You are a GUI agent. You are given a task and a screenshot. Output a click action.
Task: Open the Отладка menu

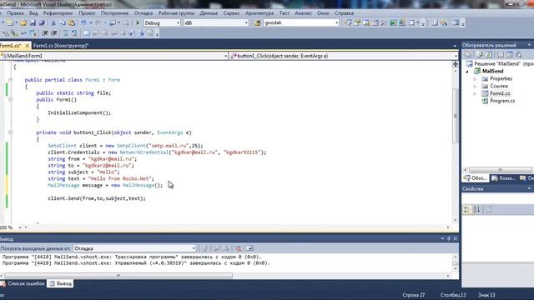[144, 13]
